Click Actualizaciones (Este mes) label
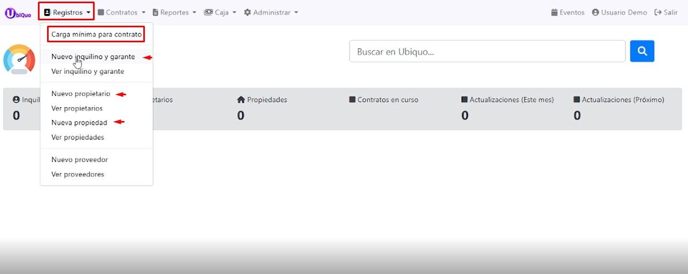688x274 pixels. (512, 100)
